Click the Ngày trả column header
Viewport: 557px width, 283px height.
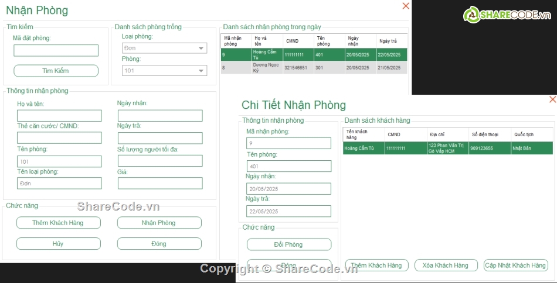click(x=392, y=41)
